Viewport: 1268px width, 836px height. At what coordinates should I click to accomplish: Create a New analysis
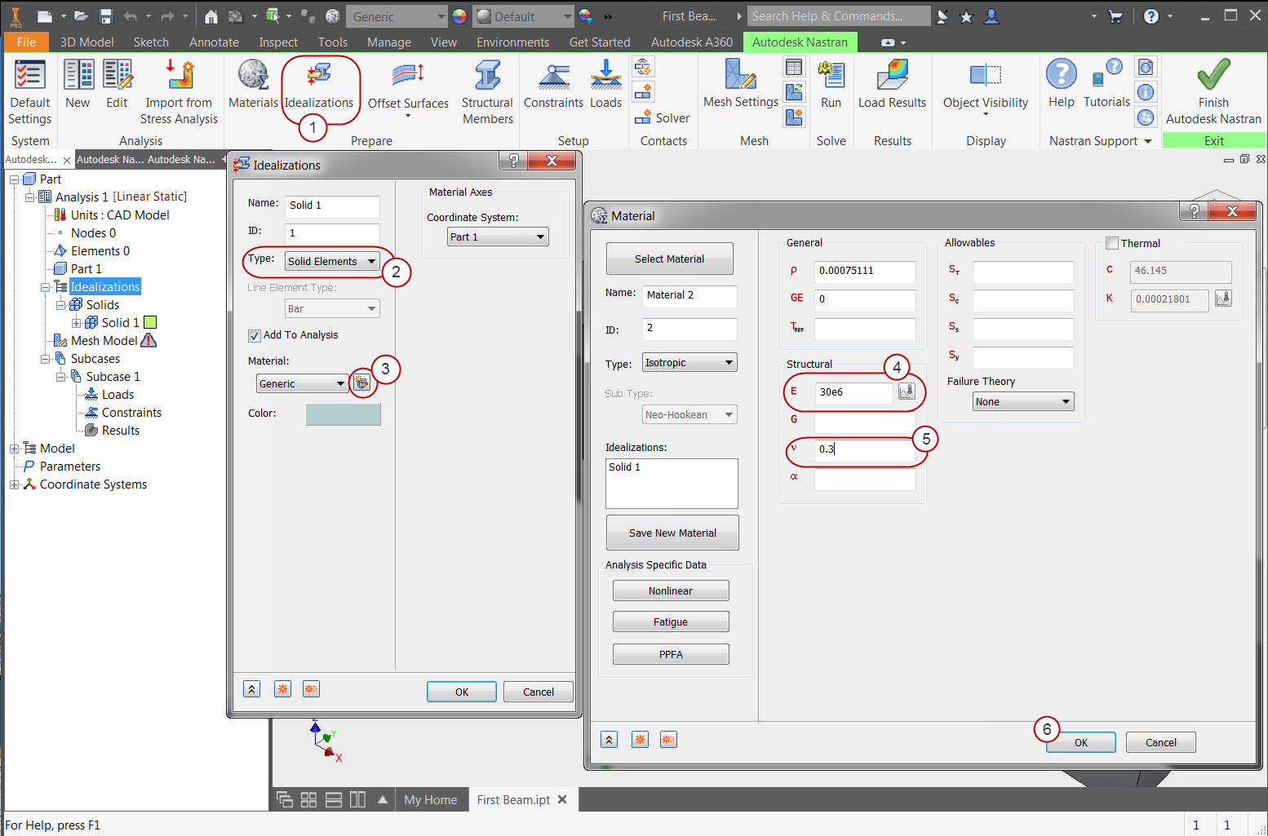point(78,86)
